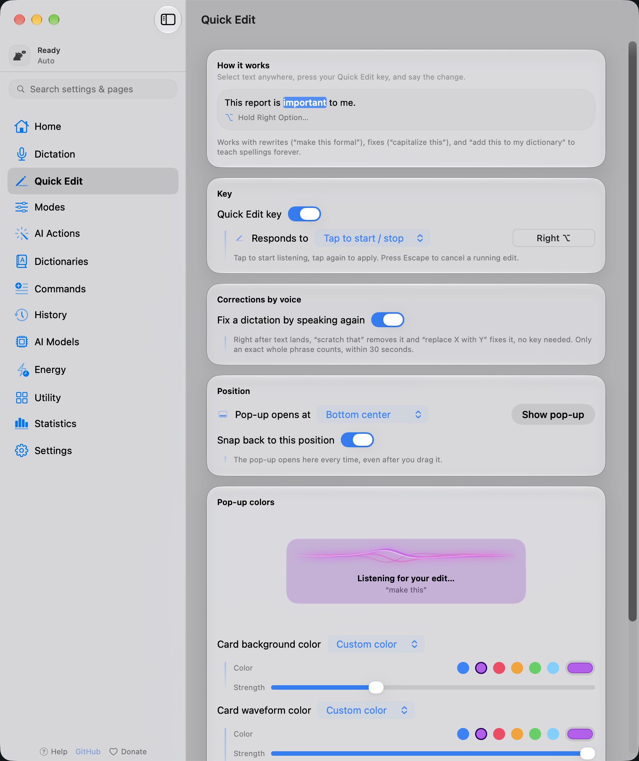Viewport: 639px width, 761px height.
Task: Go to the History page label
Action: click(x=51, y=315)
